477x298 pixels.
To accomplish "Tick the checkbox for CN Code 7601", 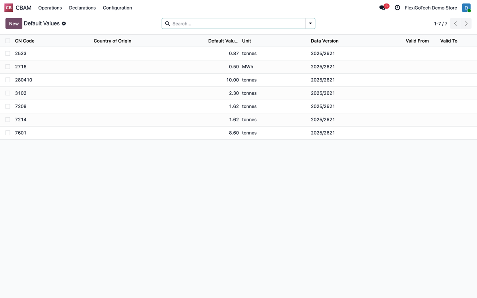I will pos(8,133).
